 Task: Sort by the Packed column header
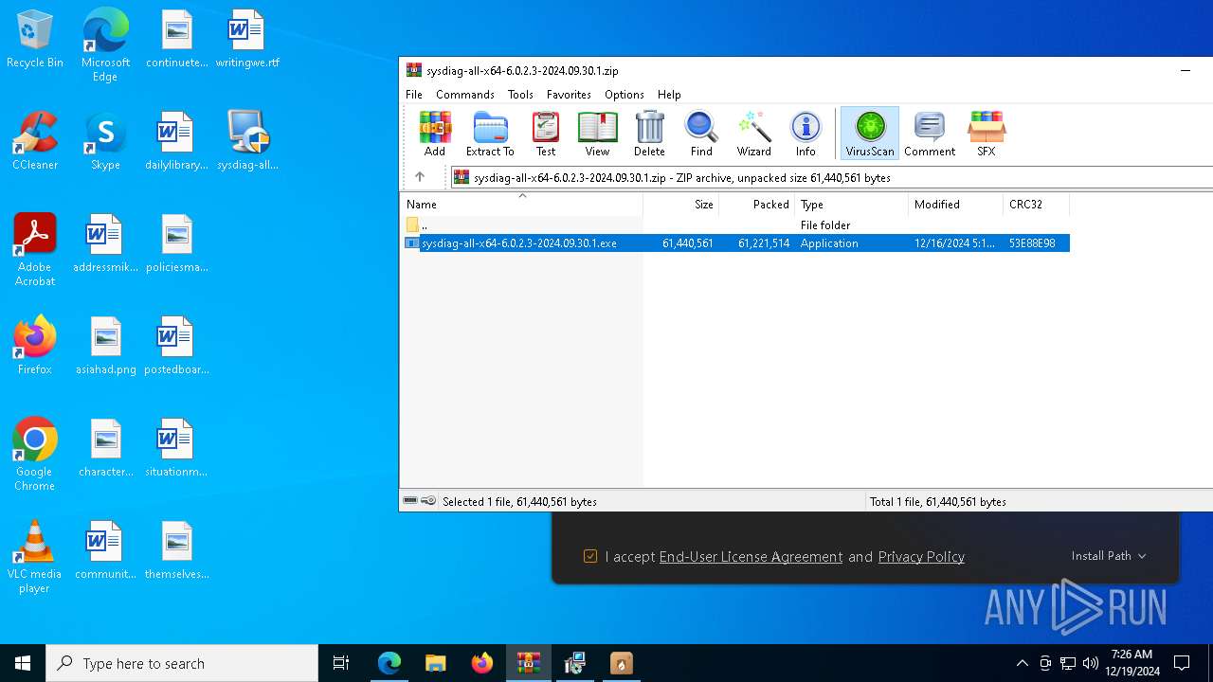756,205
